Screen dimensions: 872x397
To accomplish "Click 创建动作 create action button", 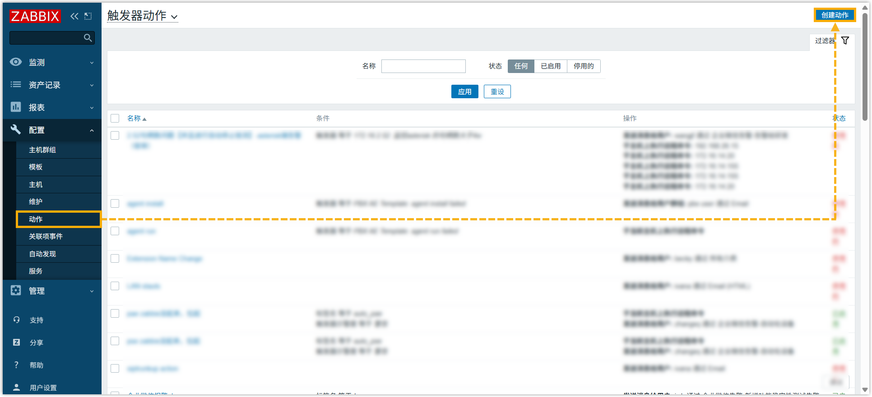I will (835, 15).
